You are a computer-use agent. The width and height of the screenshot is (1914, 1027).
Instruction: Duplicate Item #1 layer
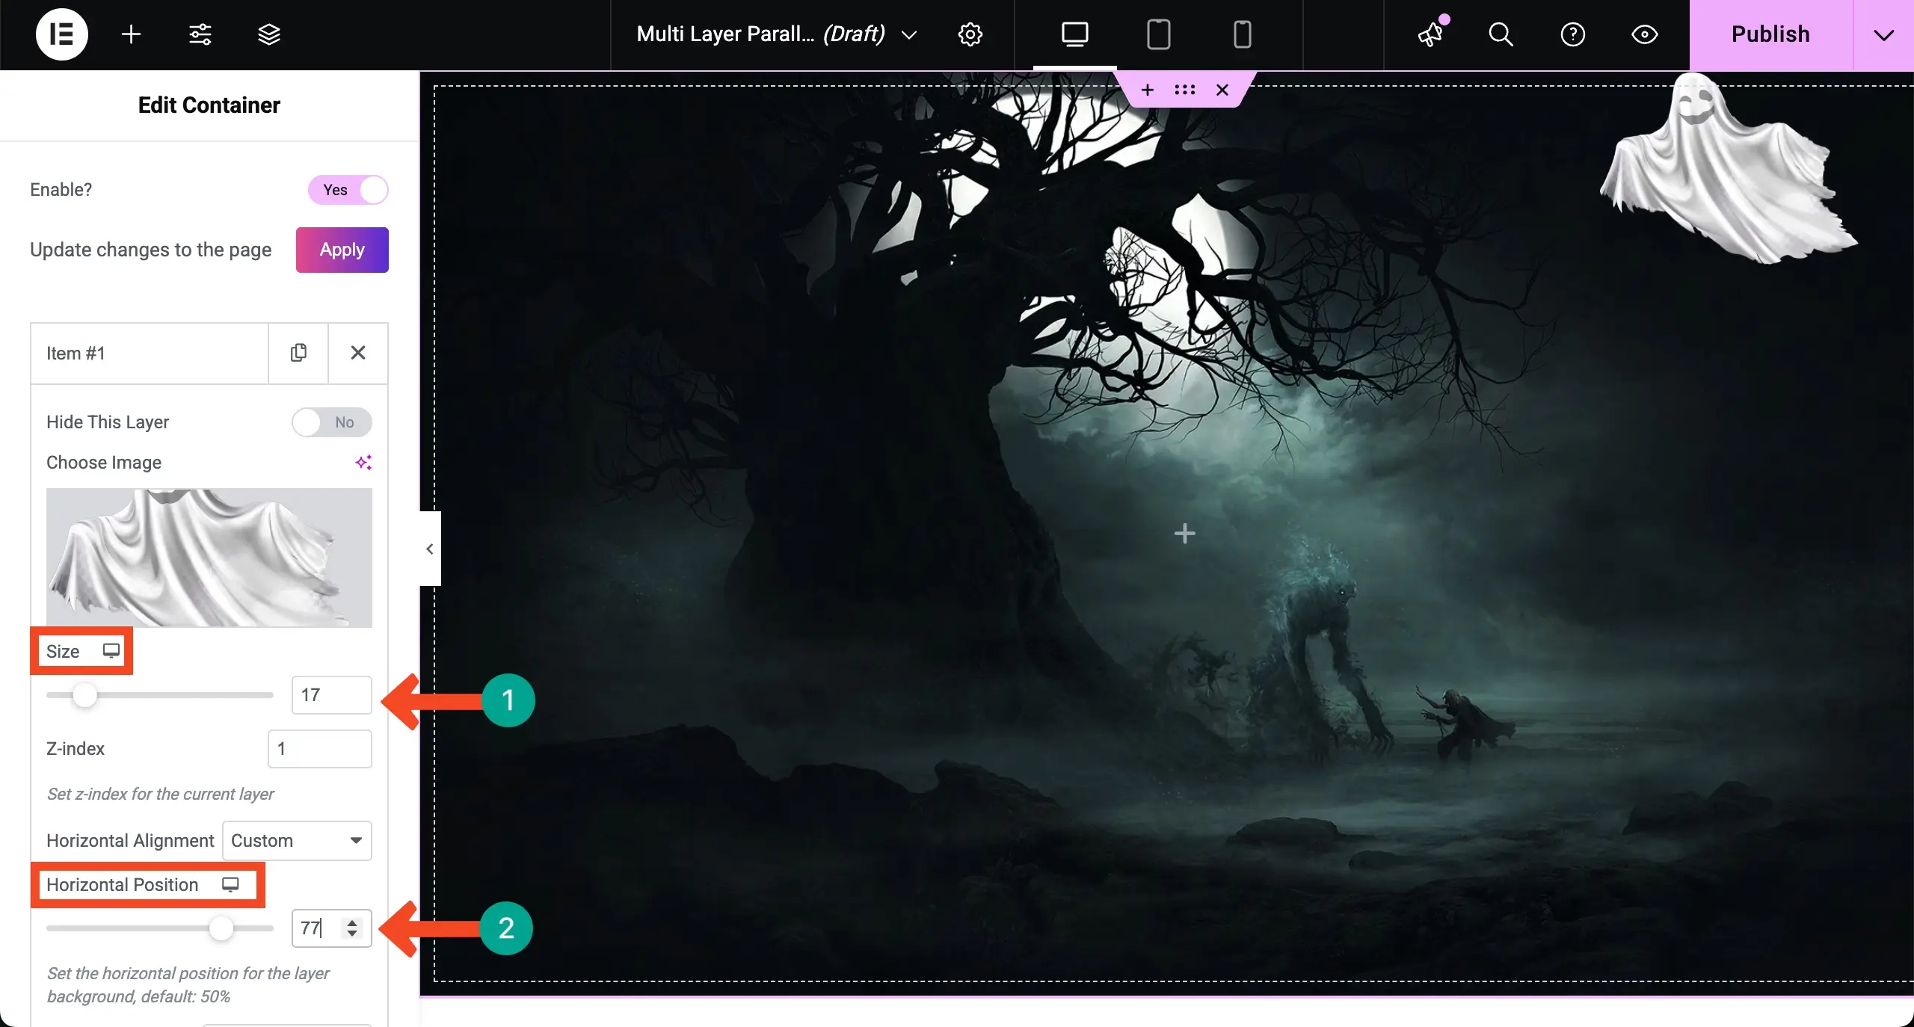click(298, 353)
